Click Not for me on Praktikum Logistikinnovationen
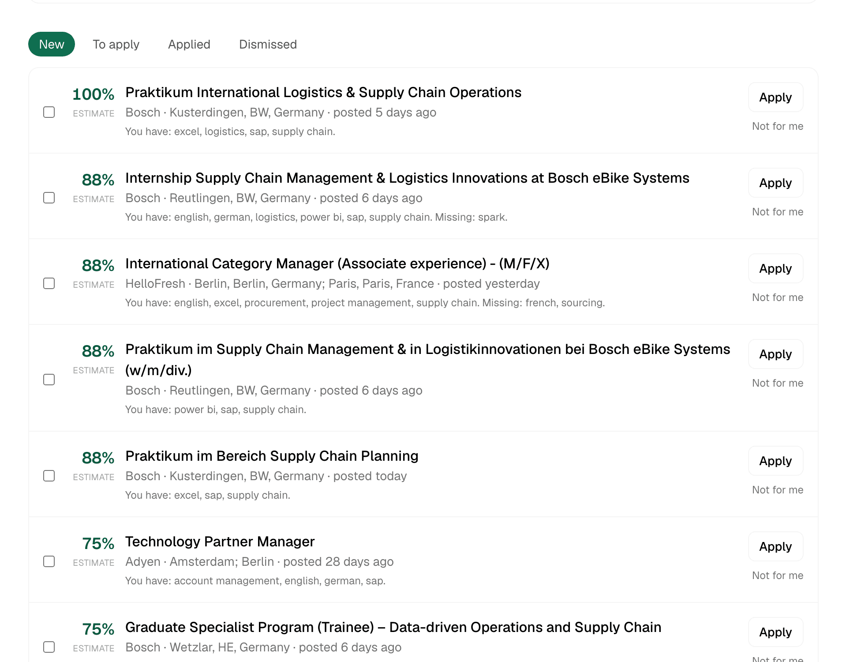The image size is (861, 662). click(x=778, y=383)
